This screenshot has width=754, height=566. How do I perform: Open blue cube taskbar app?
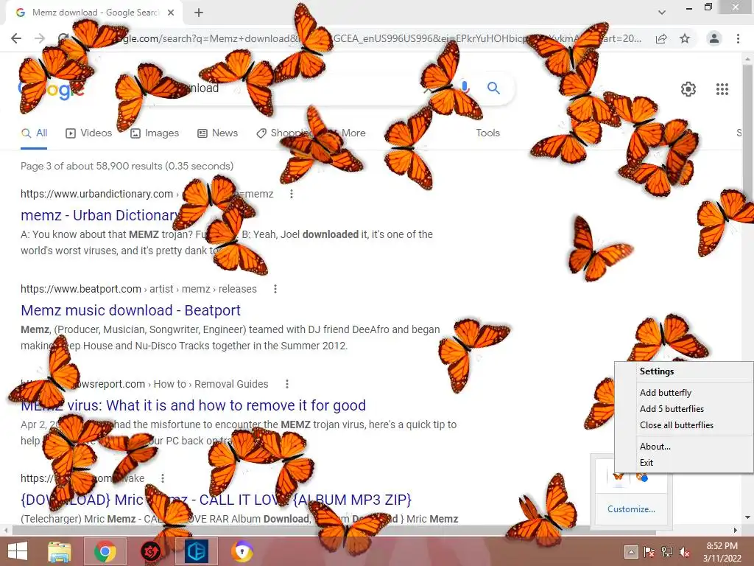[197, 551]
